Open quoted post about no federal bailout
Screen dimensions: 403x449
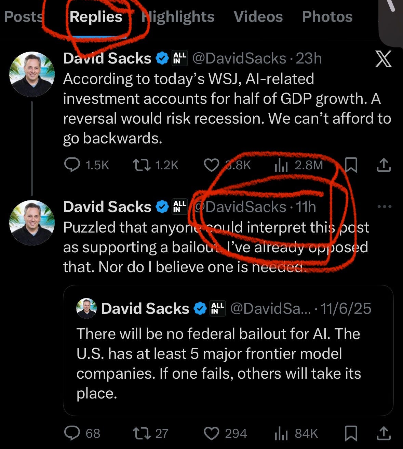228,350
